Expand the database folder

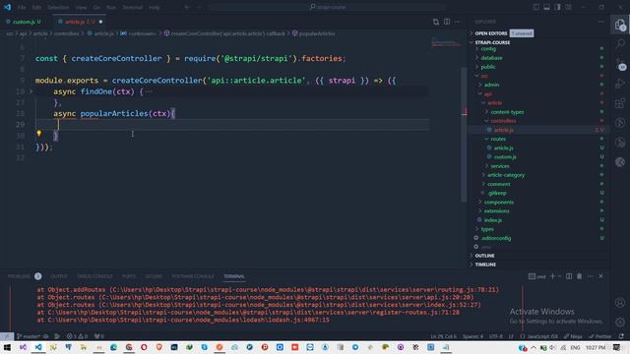[491, 58]
